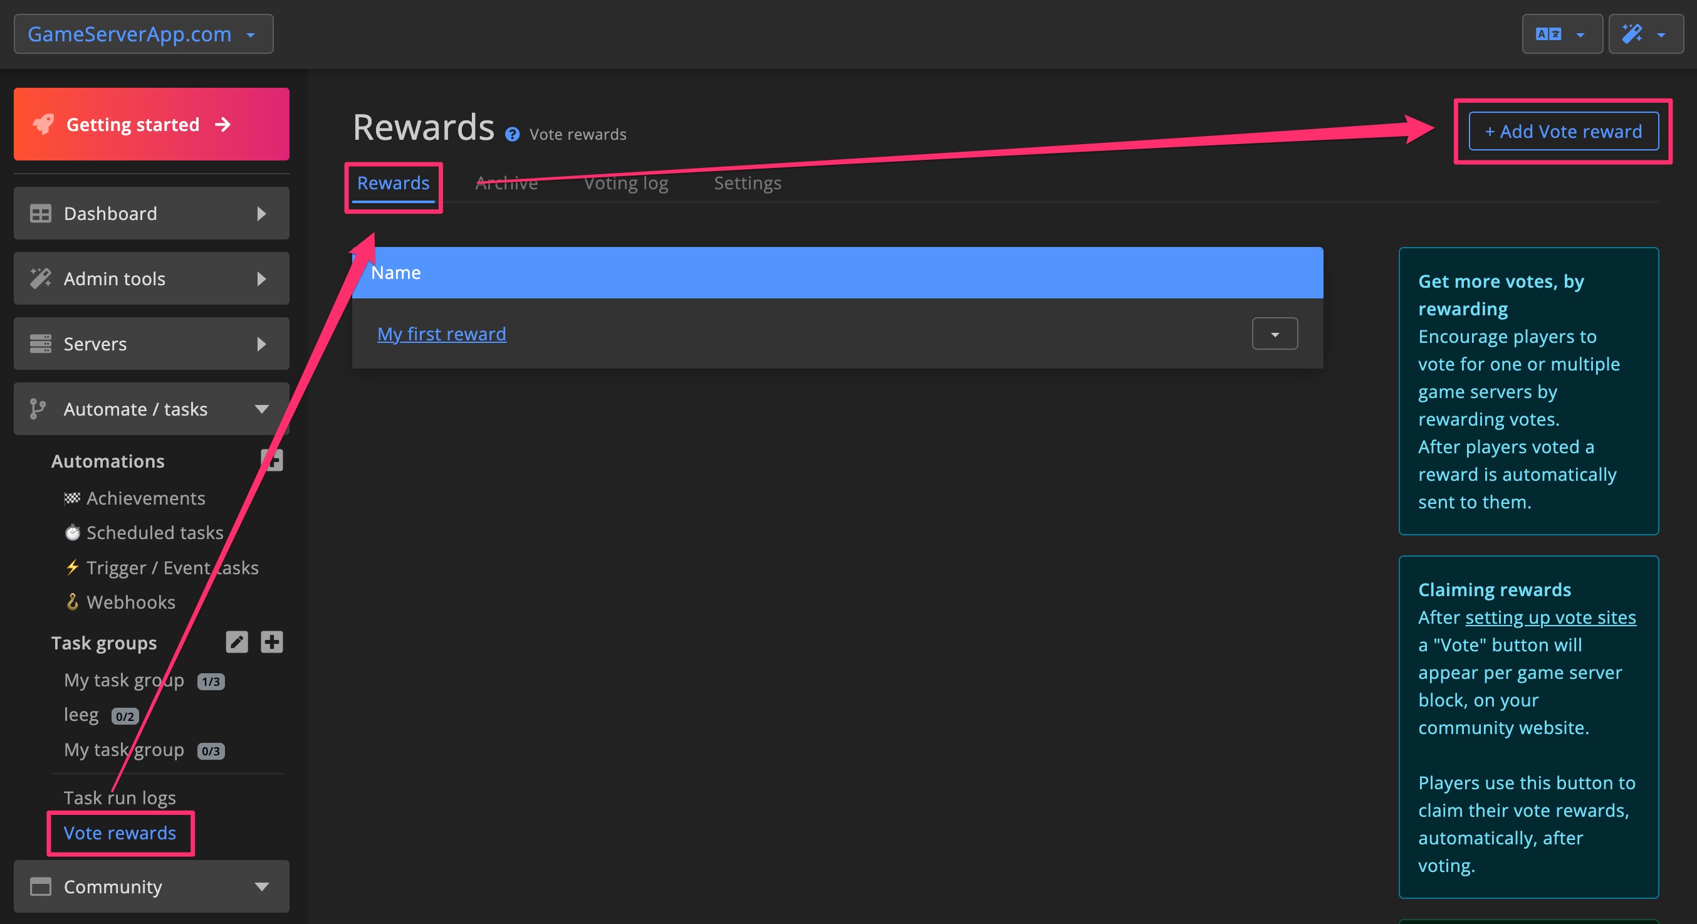1697x924 pixels.
Task: Click the plus icon to add an Automation
Action: click(x=273, y=460)
